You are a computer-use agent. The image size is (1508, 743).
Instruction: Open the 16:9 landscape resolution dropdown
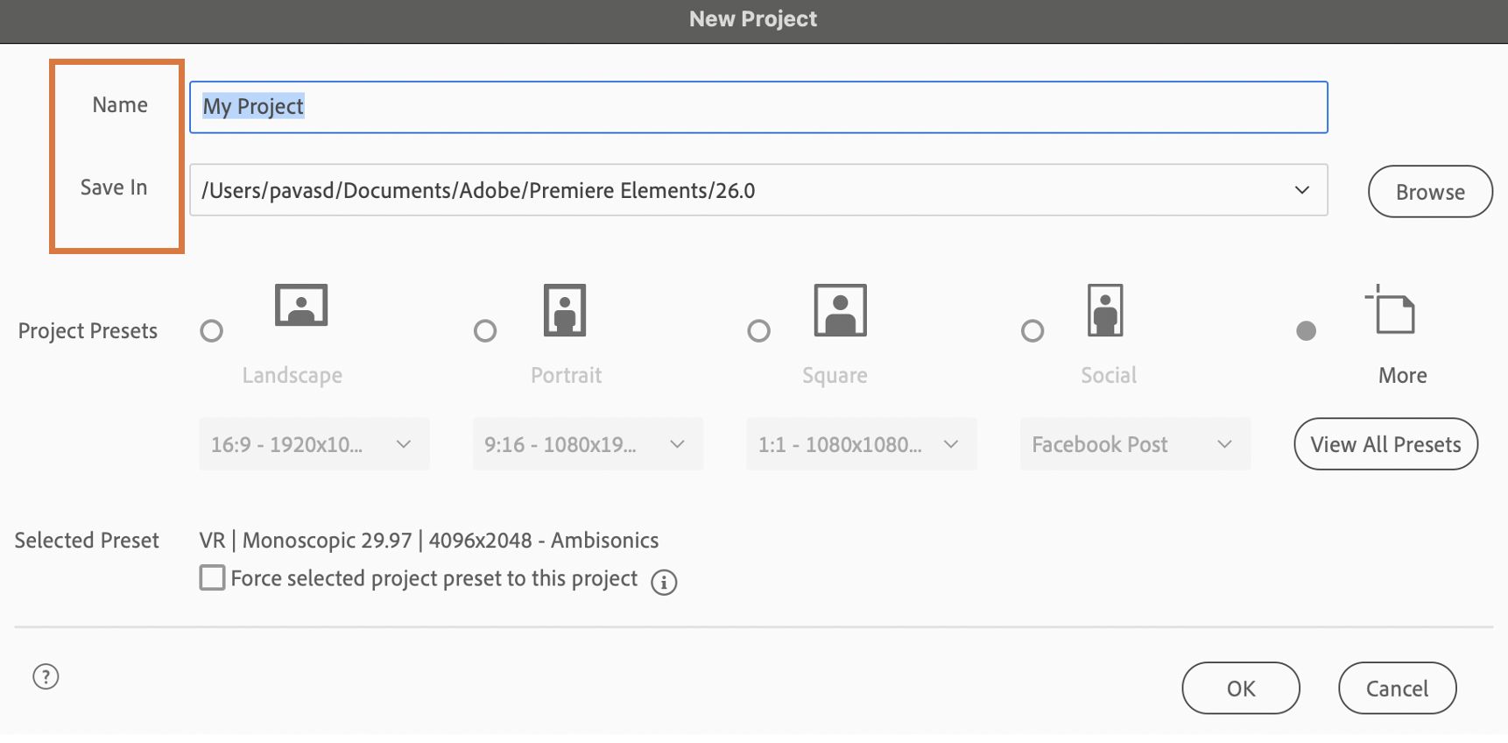314,444
